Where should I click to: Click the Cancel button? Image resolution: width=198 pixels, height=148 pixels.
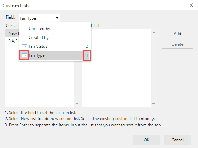coord(178,140)
